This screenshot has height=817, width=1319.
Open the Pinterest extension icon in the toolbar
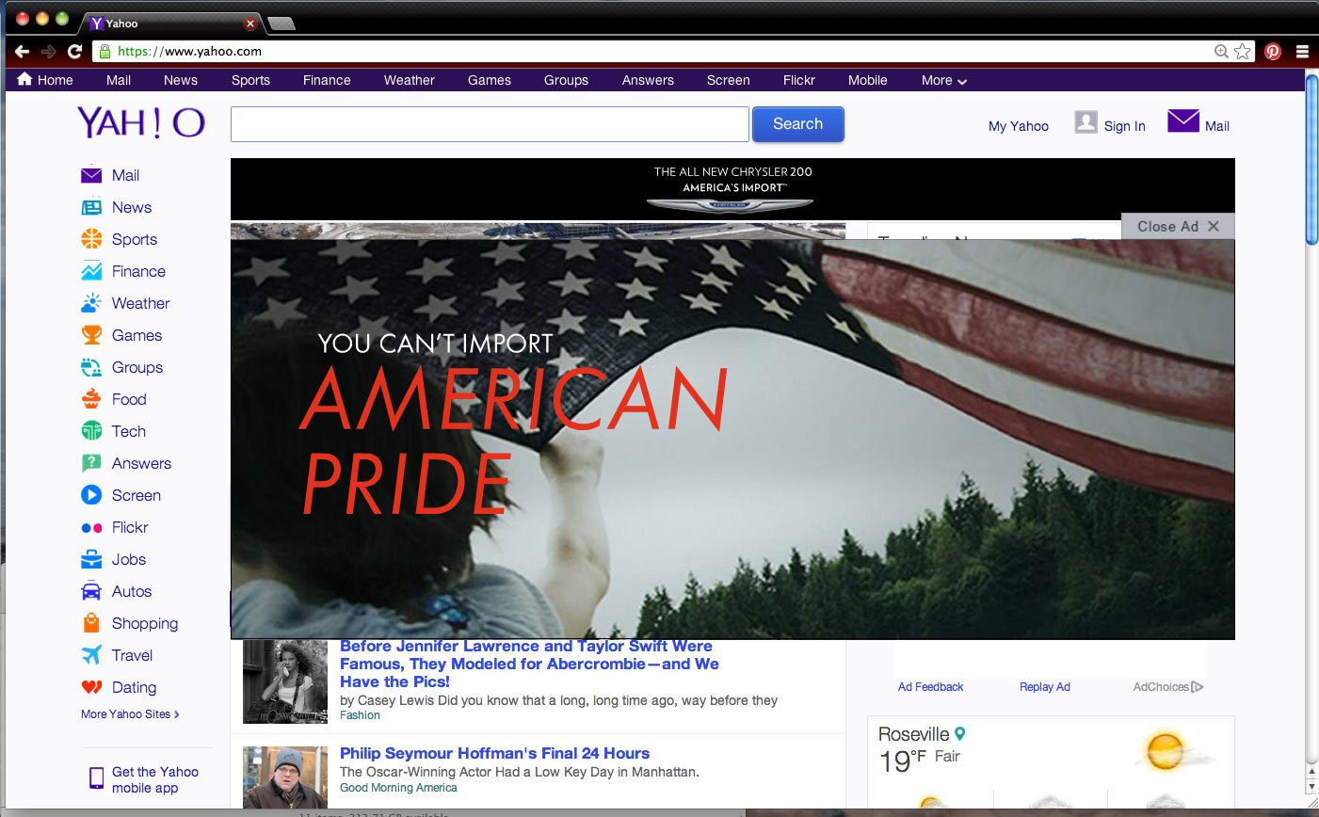(1273, 52)
